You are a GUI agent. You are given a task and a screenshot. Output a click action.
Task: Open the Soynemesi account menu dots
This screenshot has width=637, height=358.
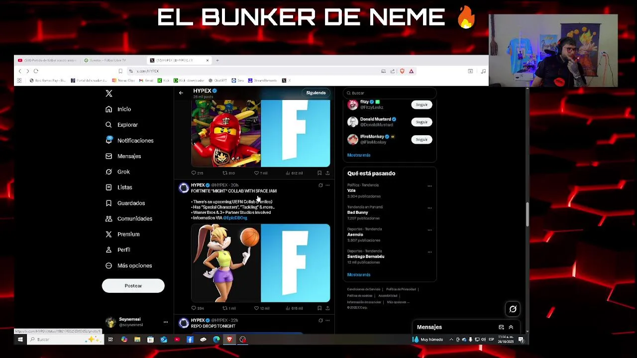pos(166,322)
